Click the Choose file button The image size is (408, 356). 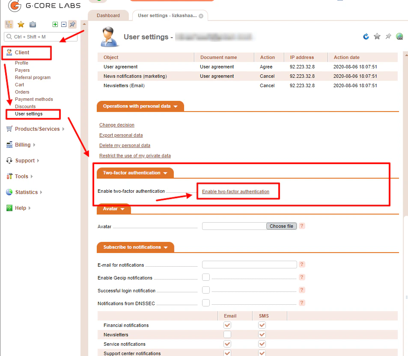point(281,226)
